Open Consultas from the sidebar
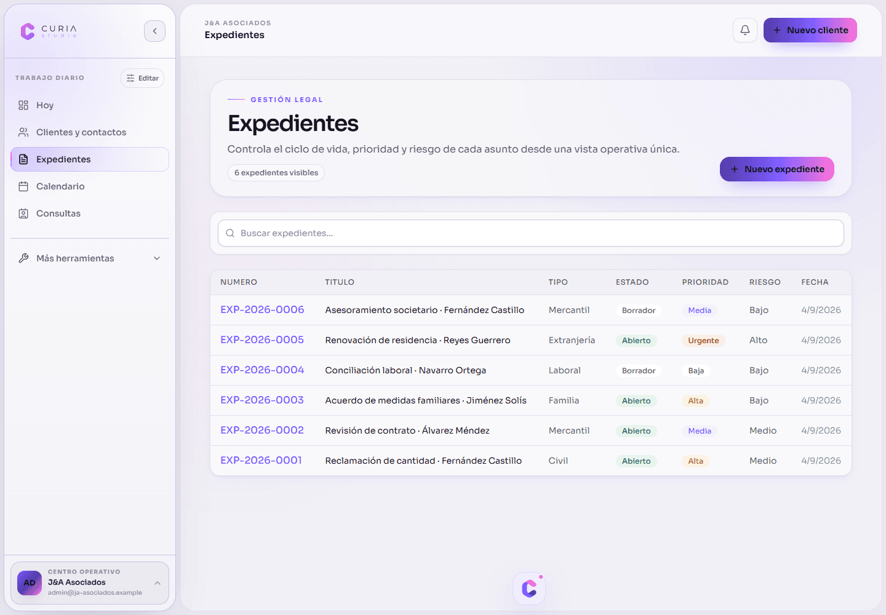This screenshot has width=886, height=615. coord(90,213)
